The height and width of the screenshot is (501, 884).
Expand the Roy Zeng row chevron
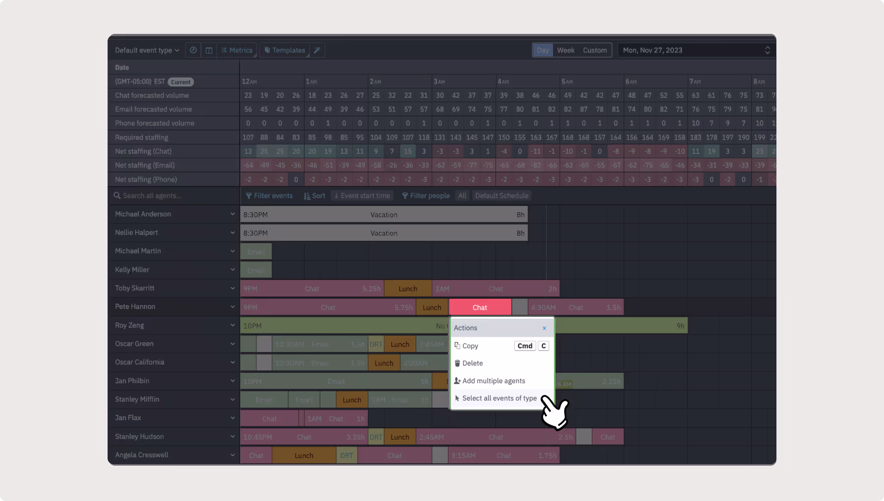tap(233, 325)
